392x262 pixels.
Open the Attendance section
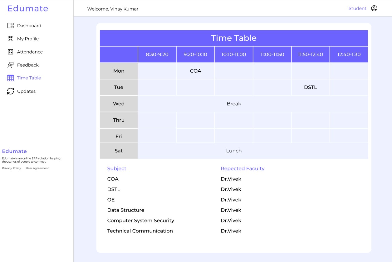pyautogui.click(x=30, y=52)
